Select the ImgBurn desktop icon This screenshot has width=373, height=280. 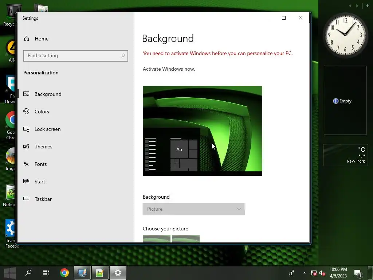10,159
